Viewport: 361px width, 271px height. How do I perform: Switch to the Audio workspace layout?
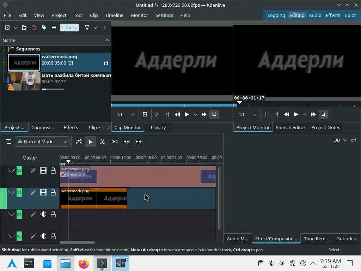[x=315, y=15]
